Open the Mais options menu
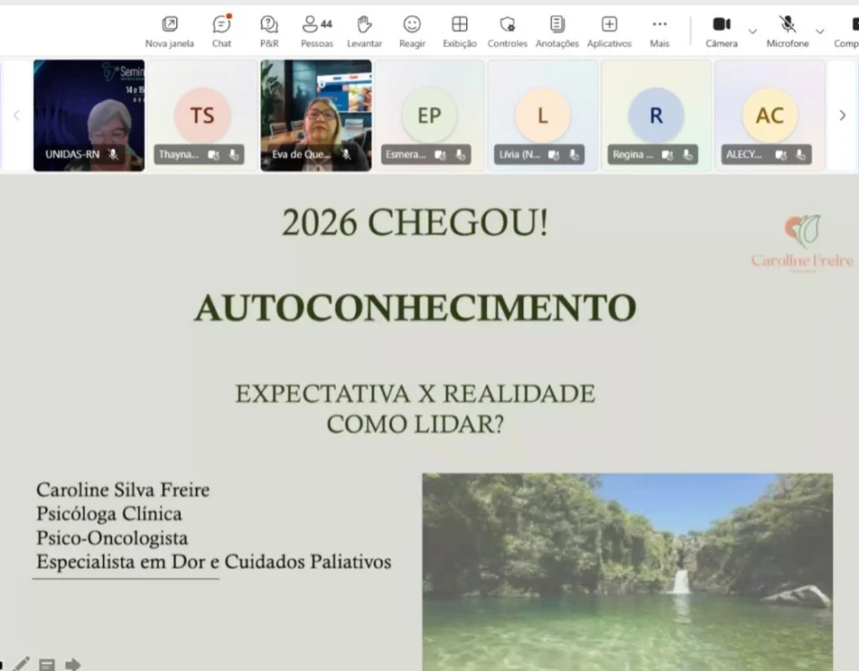 pyautogui.click(x=659, y=30)
